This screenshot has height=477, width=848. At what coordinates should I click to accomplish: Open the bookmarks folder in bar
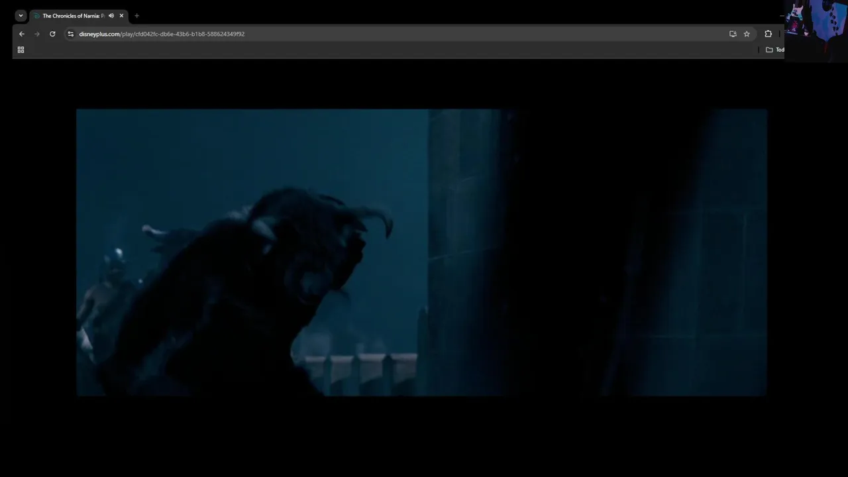tap(774, 50)
